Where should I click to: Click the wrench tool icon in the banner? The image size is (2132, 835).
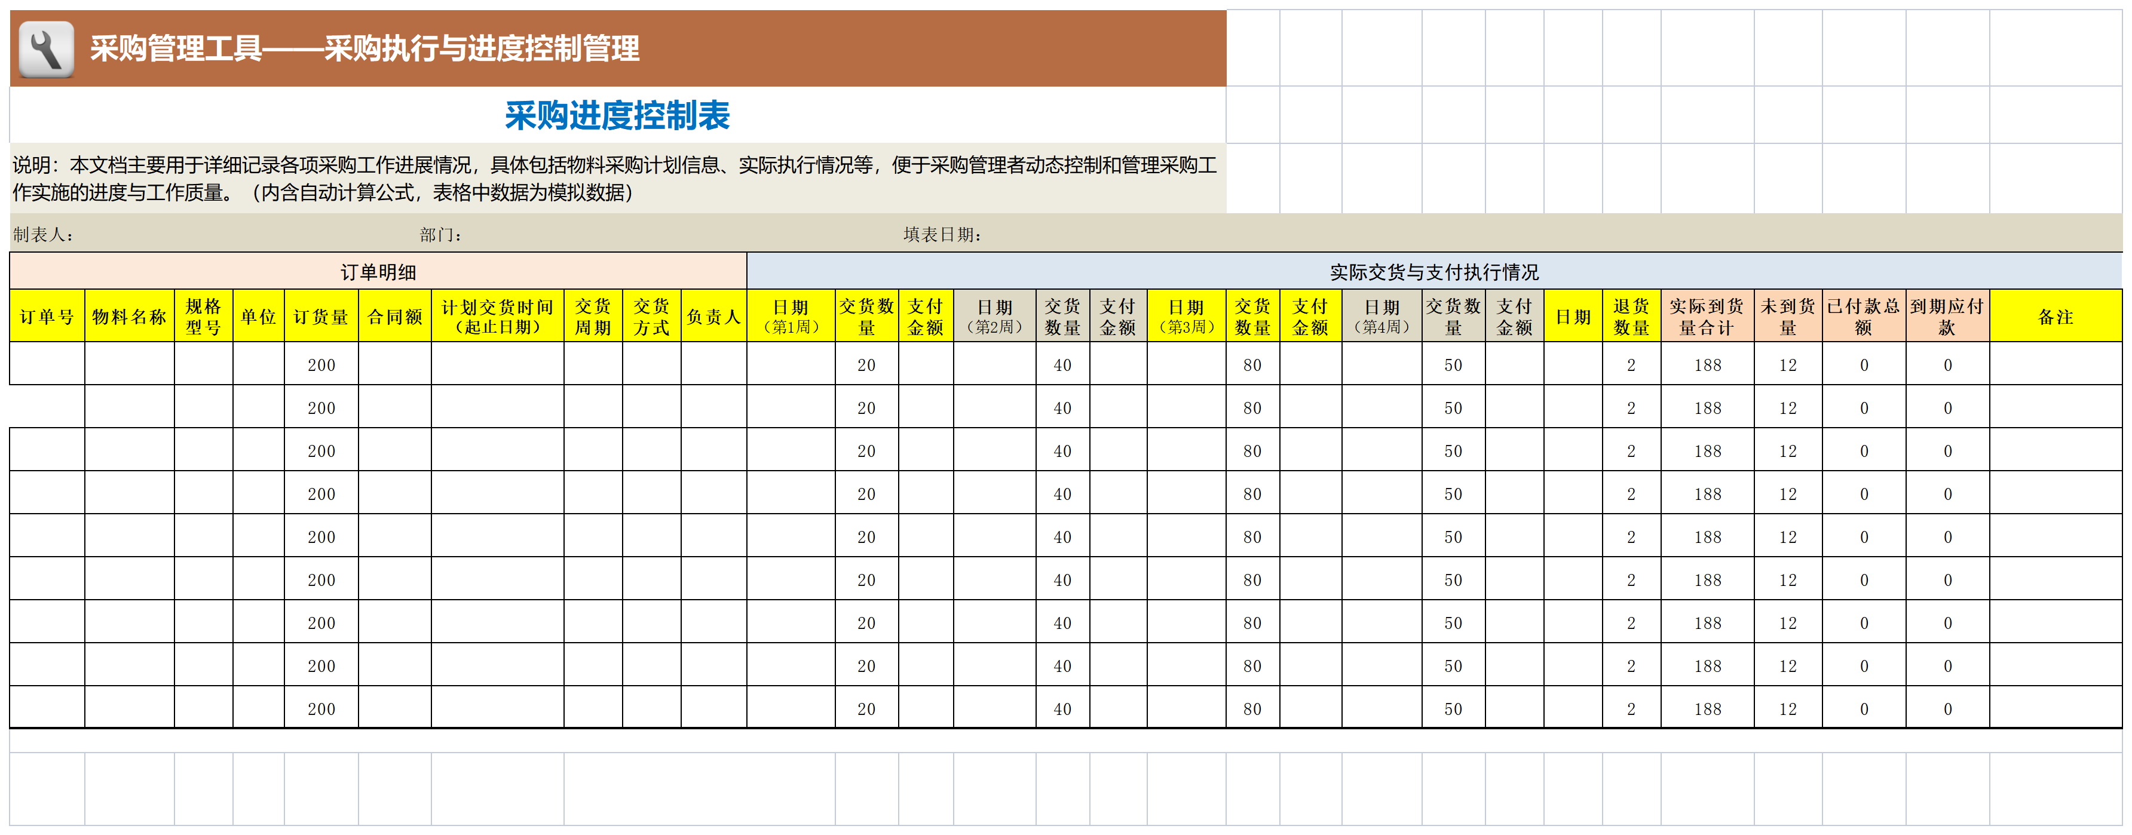[47, 49]
